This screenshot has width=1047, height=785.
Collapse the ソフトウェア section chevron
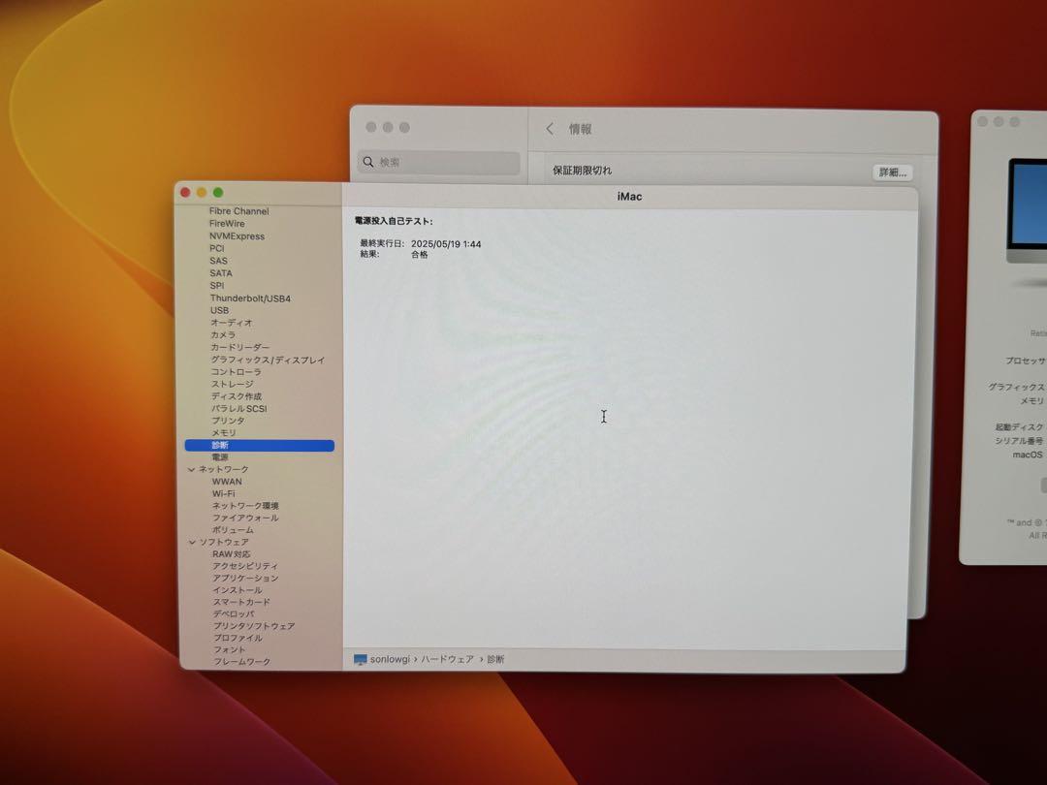[192, 542]
